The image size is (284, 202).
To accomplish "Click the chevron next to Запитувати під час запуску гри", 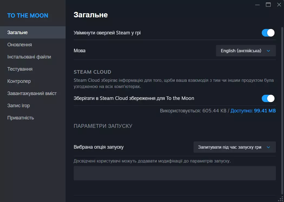I will tap(268, 147).
